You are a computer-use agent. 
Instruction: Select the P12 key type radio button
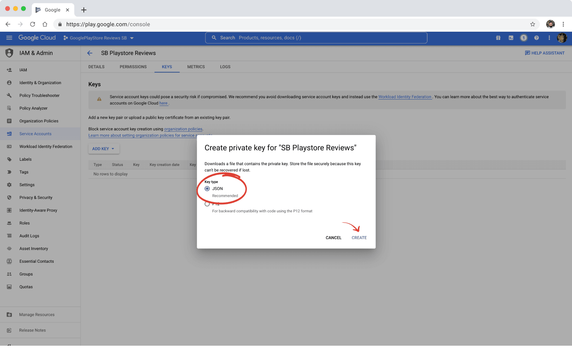tap(207, 204)
